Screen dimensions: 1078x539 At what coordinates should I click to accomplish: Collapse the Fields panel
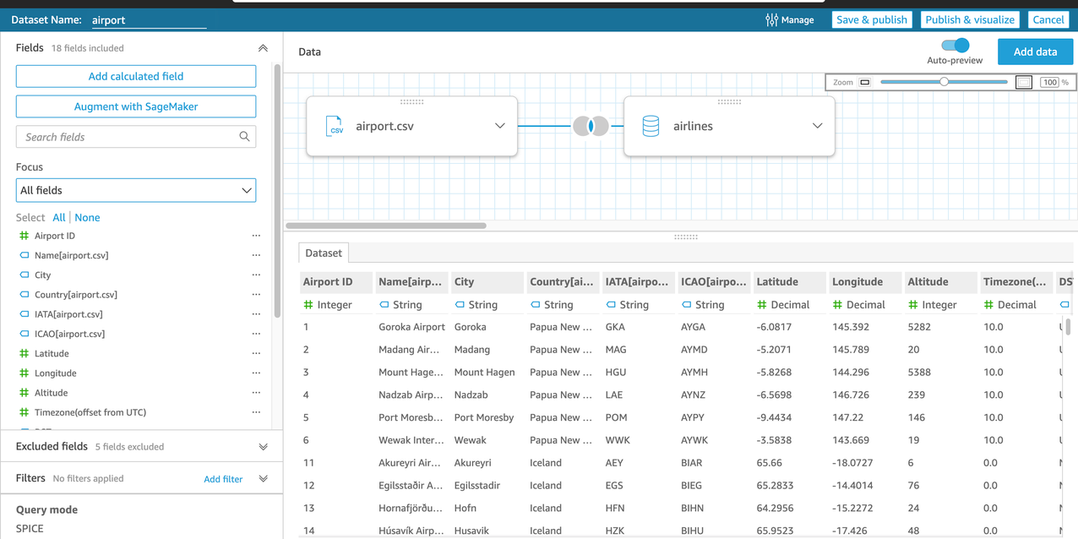click(263, 48)
